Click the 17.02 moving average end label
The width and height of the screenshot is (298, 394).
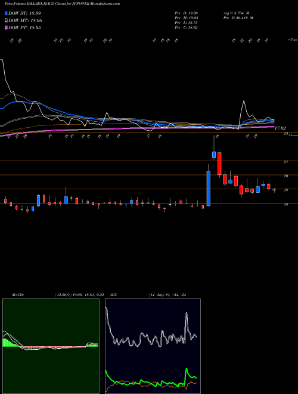[280, 128]
